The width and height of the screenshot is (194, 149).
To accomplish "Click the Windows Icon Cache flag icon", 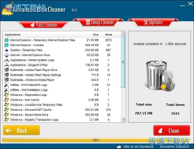I will (7, 100).
